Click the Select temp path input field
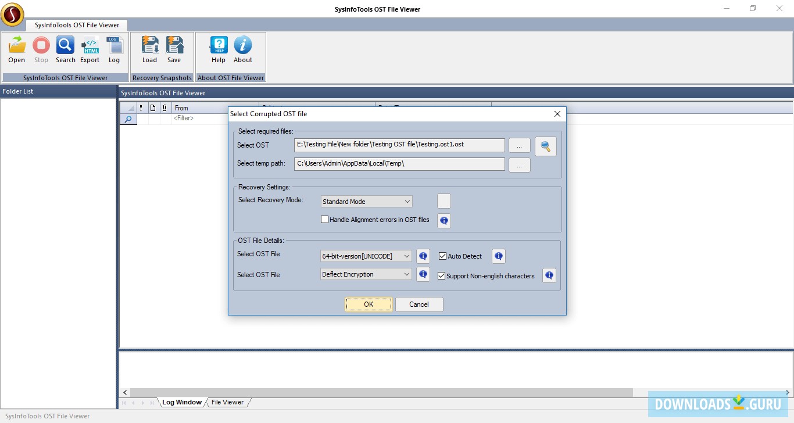The image size is (794, 423). (399, 164)
